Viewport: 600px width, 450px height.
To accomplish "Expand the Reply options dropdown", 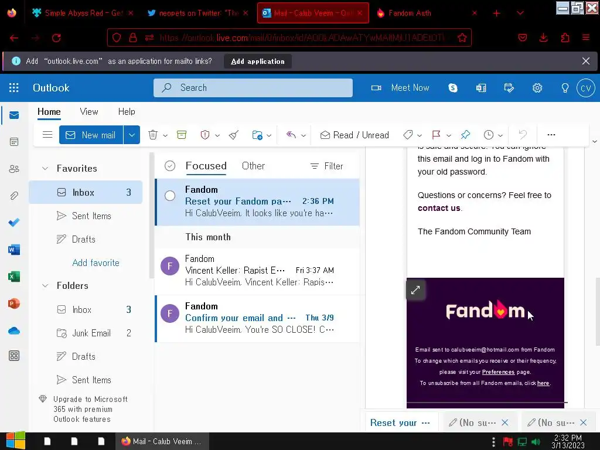I will pyautogui.click(x=304, y=135).
